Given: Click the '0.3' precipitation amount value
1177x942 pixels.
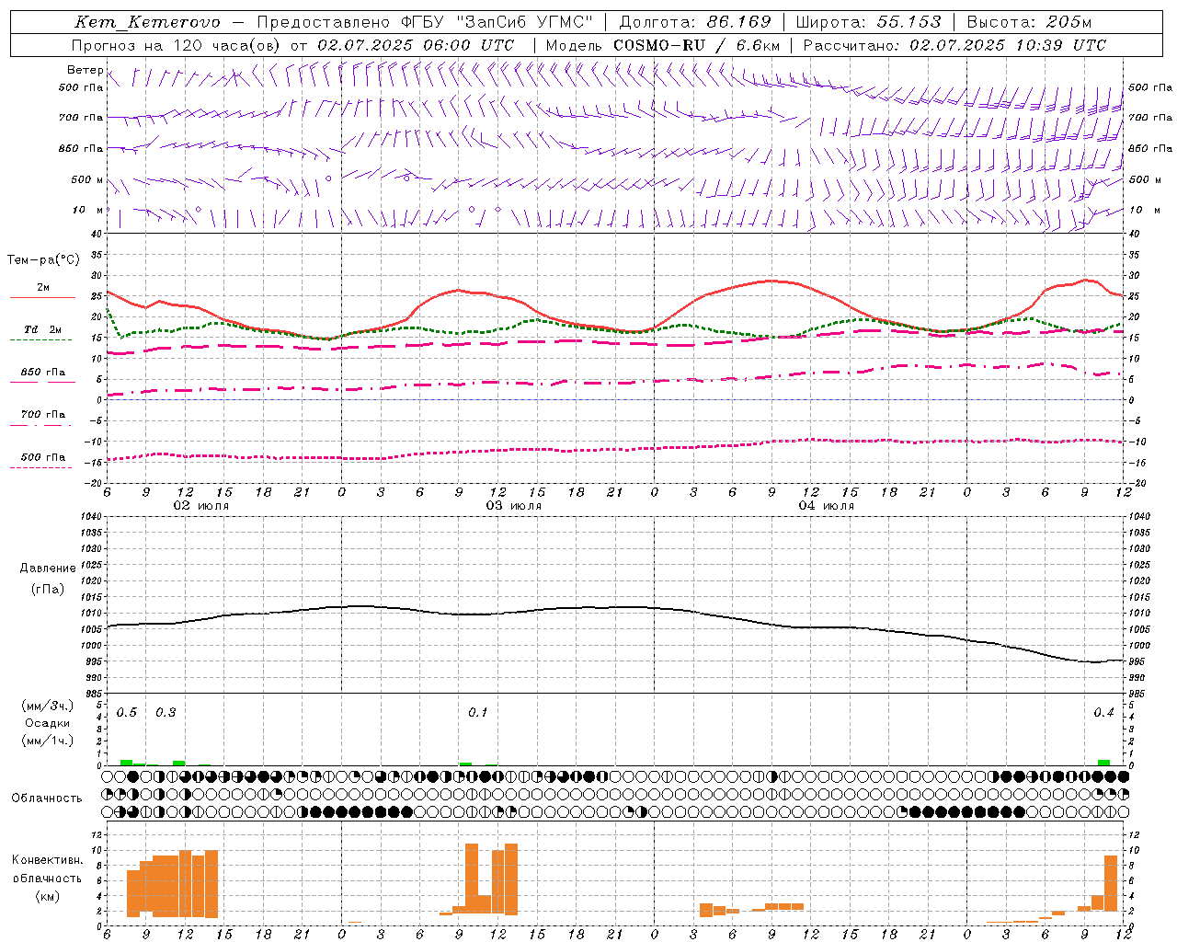Looking at the screenshot, I should click(x=166, y=713).
